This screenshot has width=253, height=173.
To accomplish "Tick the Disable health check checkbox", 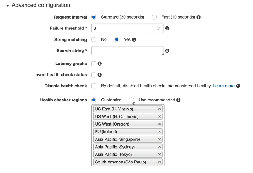I will tap(94, 86).
